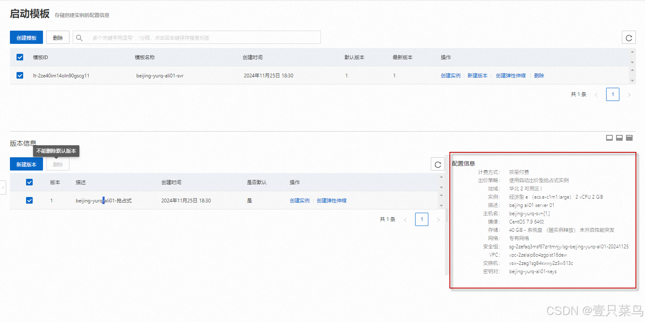This screenshot has height=322, width=645.
Task: Select page 1 in version pagination
Action: (x=422, y=219)
